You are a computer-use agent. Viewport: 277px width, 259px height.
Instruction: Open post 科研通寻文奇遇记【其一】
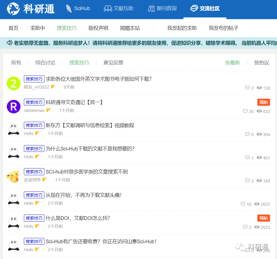tap(74, 102)
